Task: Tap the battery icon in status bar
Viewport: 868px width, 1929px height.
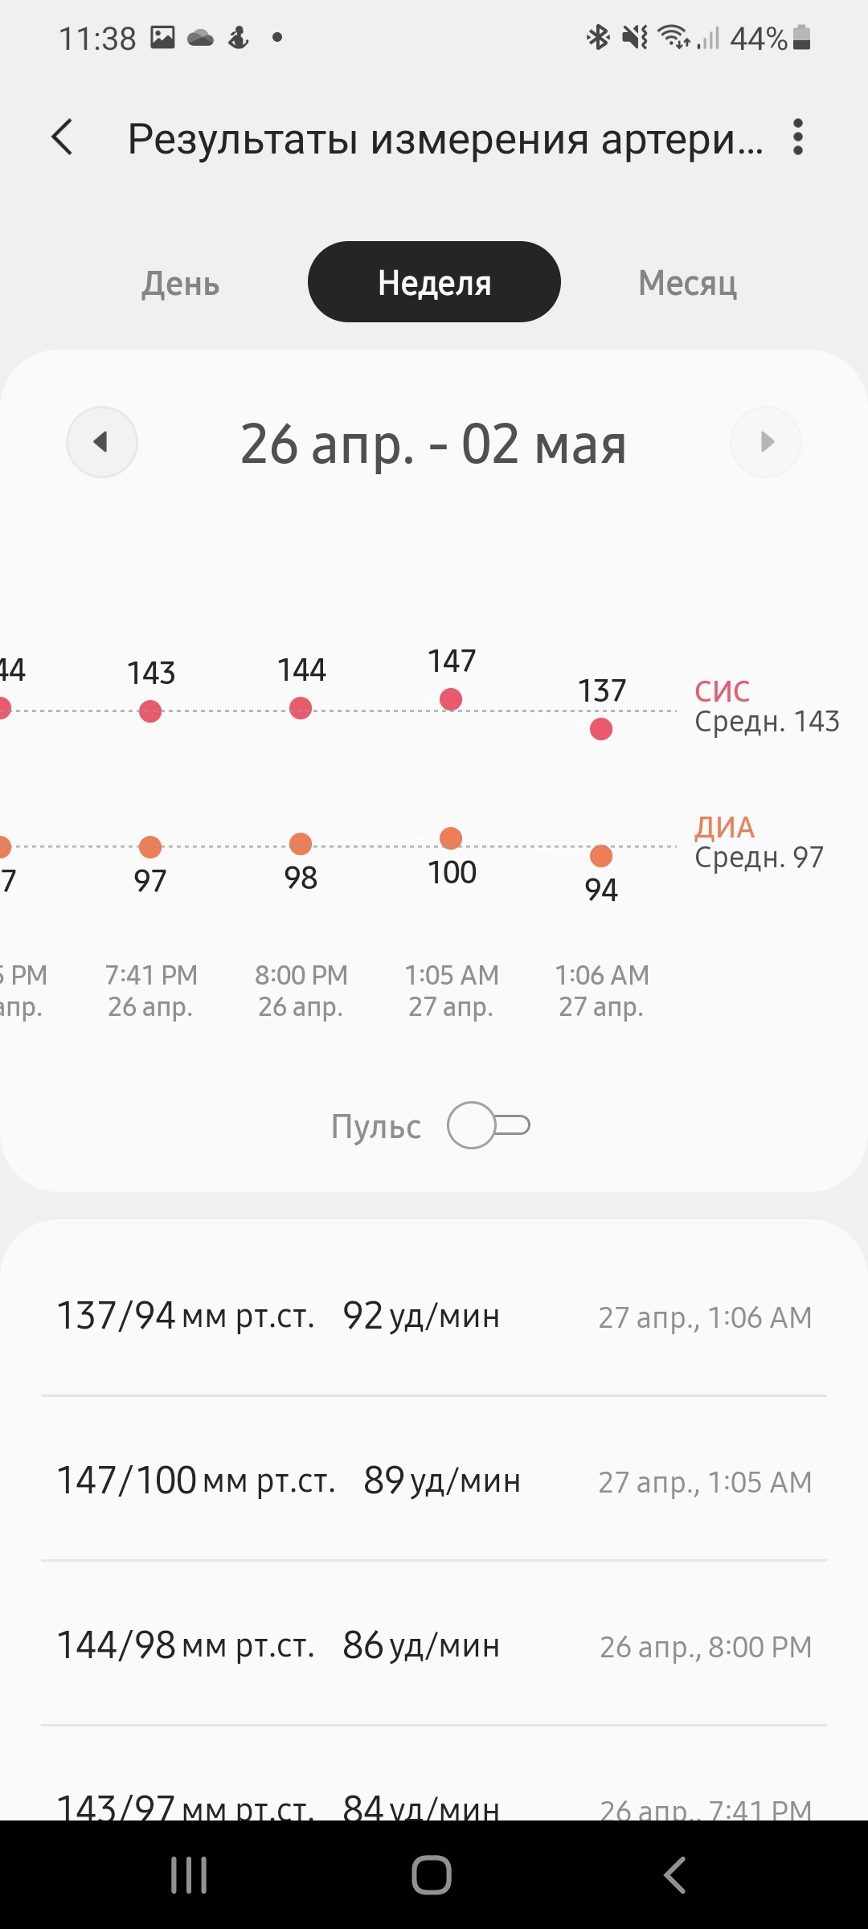Action: point(801,38)
